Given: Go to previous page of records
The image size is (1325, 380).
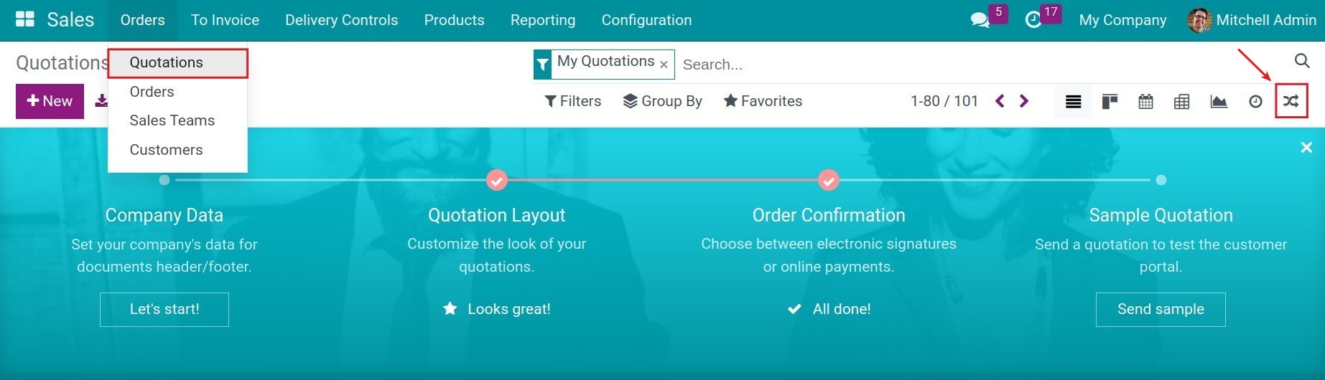Looking at the screenshot, I should coord(1000,101).
